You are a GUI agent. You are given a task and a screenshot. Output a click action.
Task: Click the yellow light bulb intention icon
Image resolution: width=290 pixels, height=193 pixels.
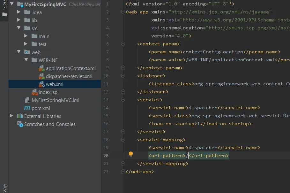click(x=130, y=155)
